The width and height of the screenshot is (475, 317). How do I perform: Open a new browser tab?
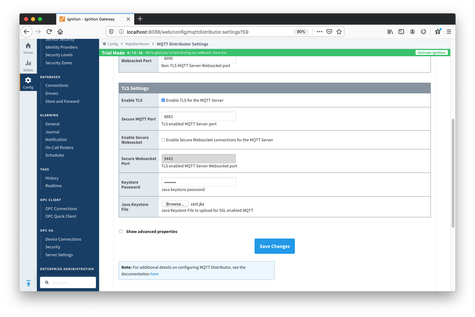[140, 19]
